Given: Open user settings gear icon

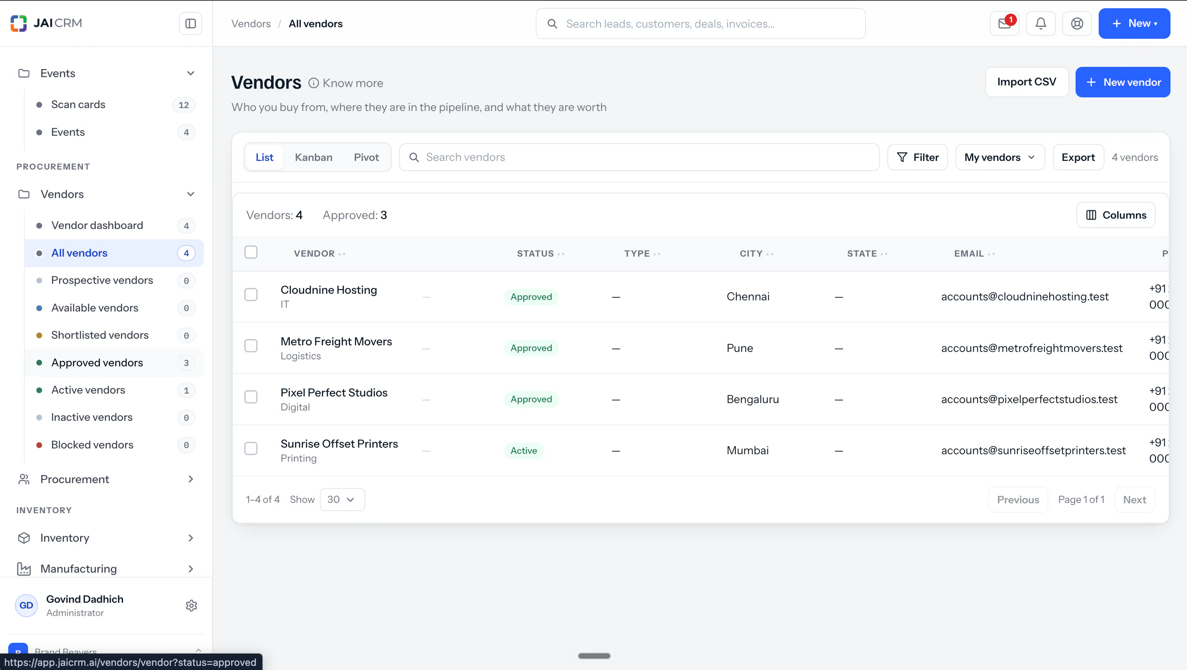Looking at the screenshot, I should pyautogui.click(x=191, y=606).
